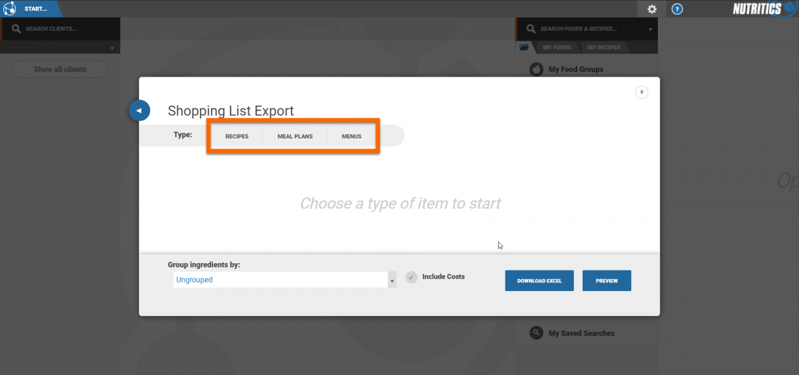Click the Nutritics logo
The image size is (799, 375).
(x=760, y=9)
